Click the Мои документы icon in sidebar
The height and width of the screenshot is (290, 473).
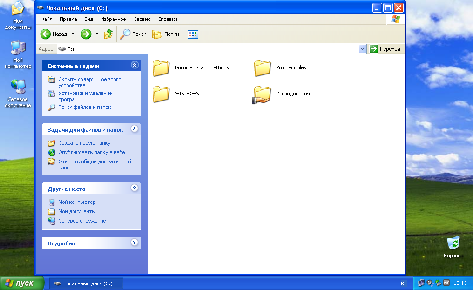point(52,211)
